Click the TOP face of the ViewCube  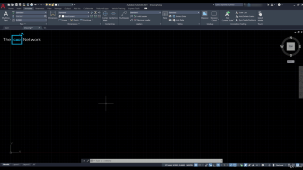291,46
